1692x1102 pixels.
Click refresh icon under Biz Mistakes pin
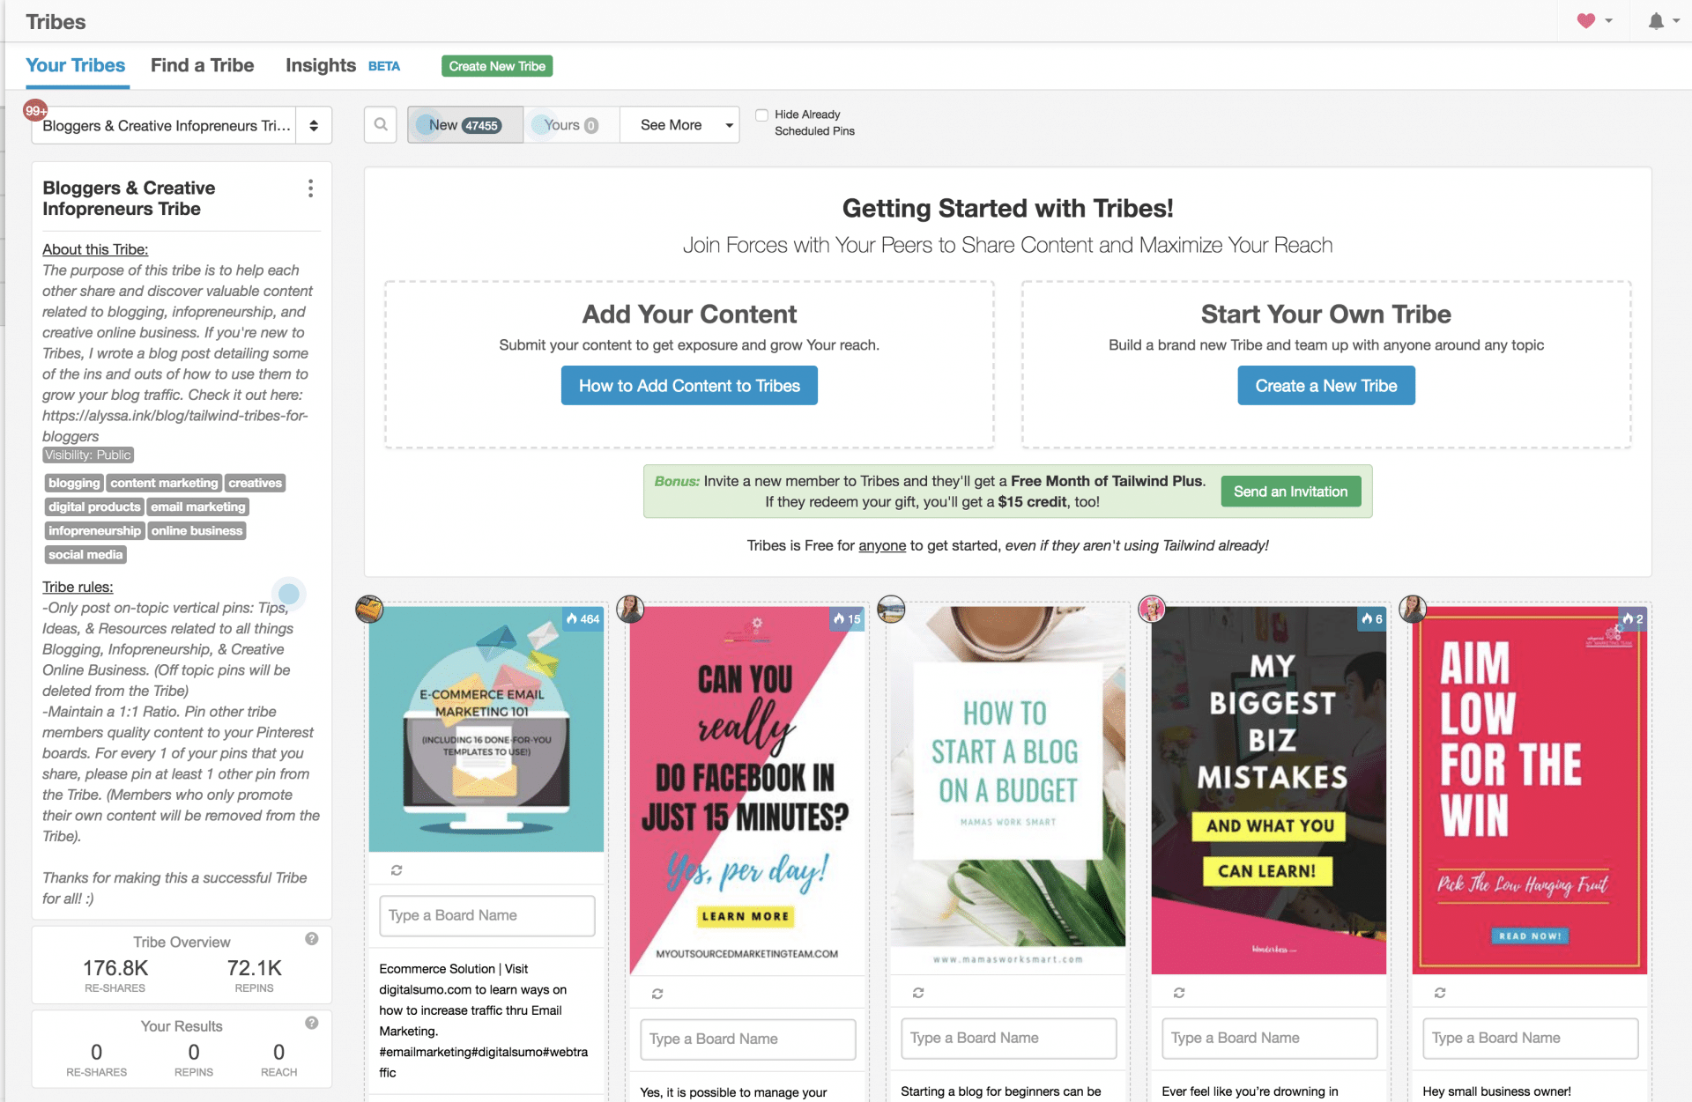(1179, 993)
